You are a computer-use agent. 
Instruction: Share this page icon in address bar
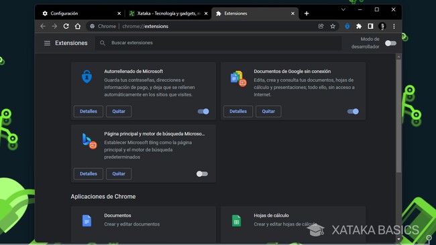(321, 26)
